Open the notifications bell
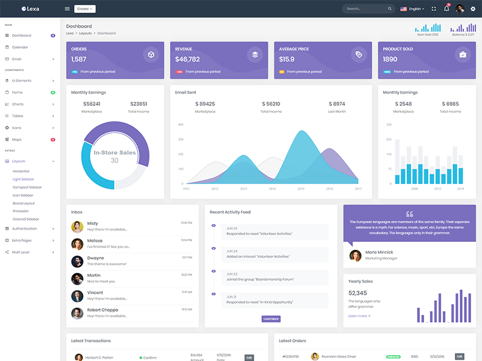 [446, 8]
